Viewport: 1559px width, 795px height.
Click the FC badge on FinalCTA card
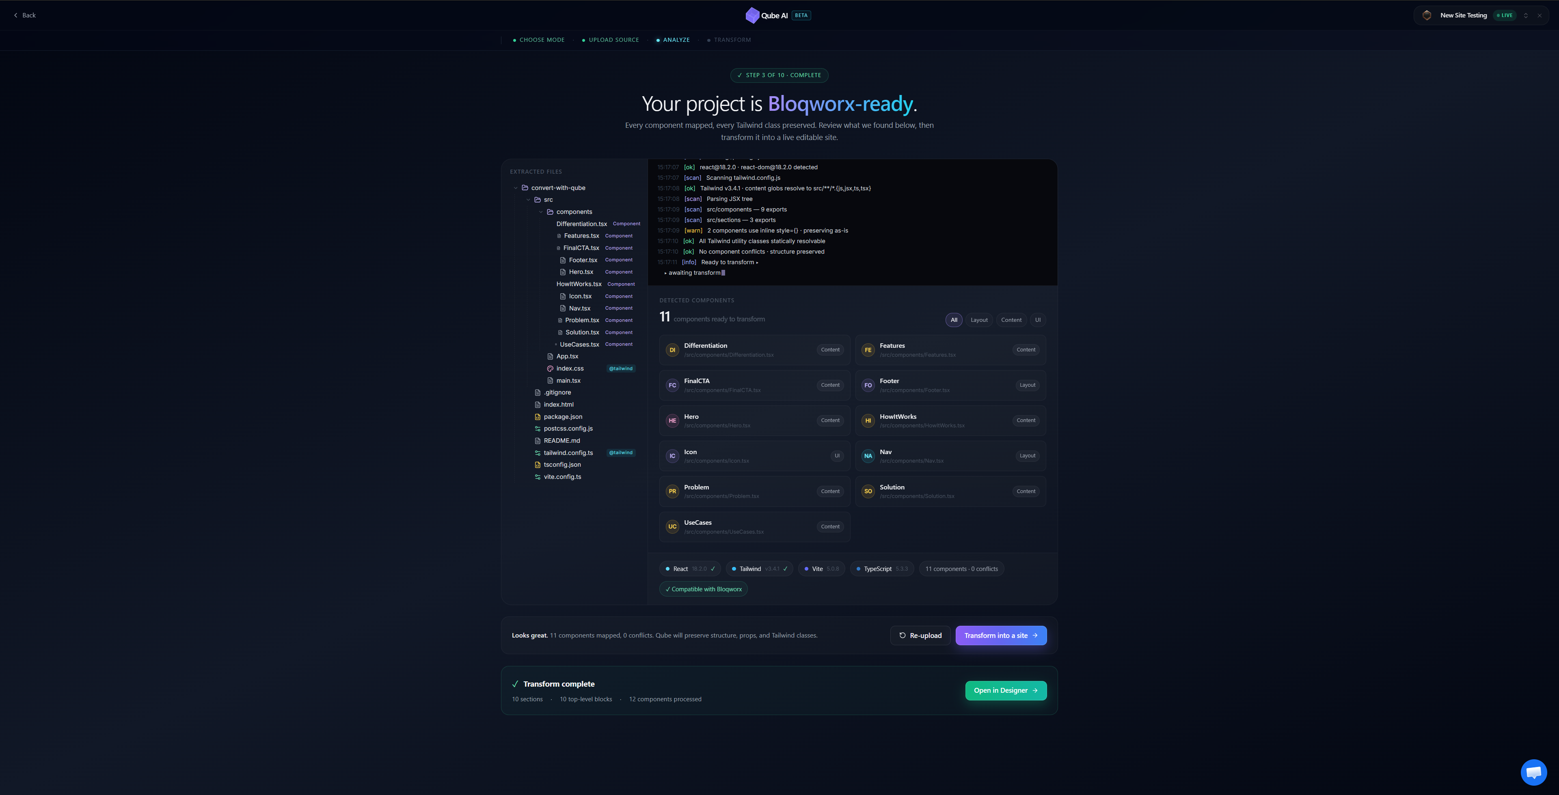click(672, 386)
